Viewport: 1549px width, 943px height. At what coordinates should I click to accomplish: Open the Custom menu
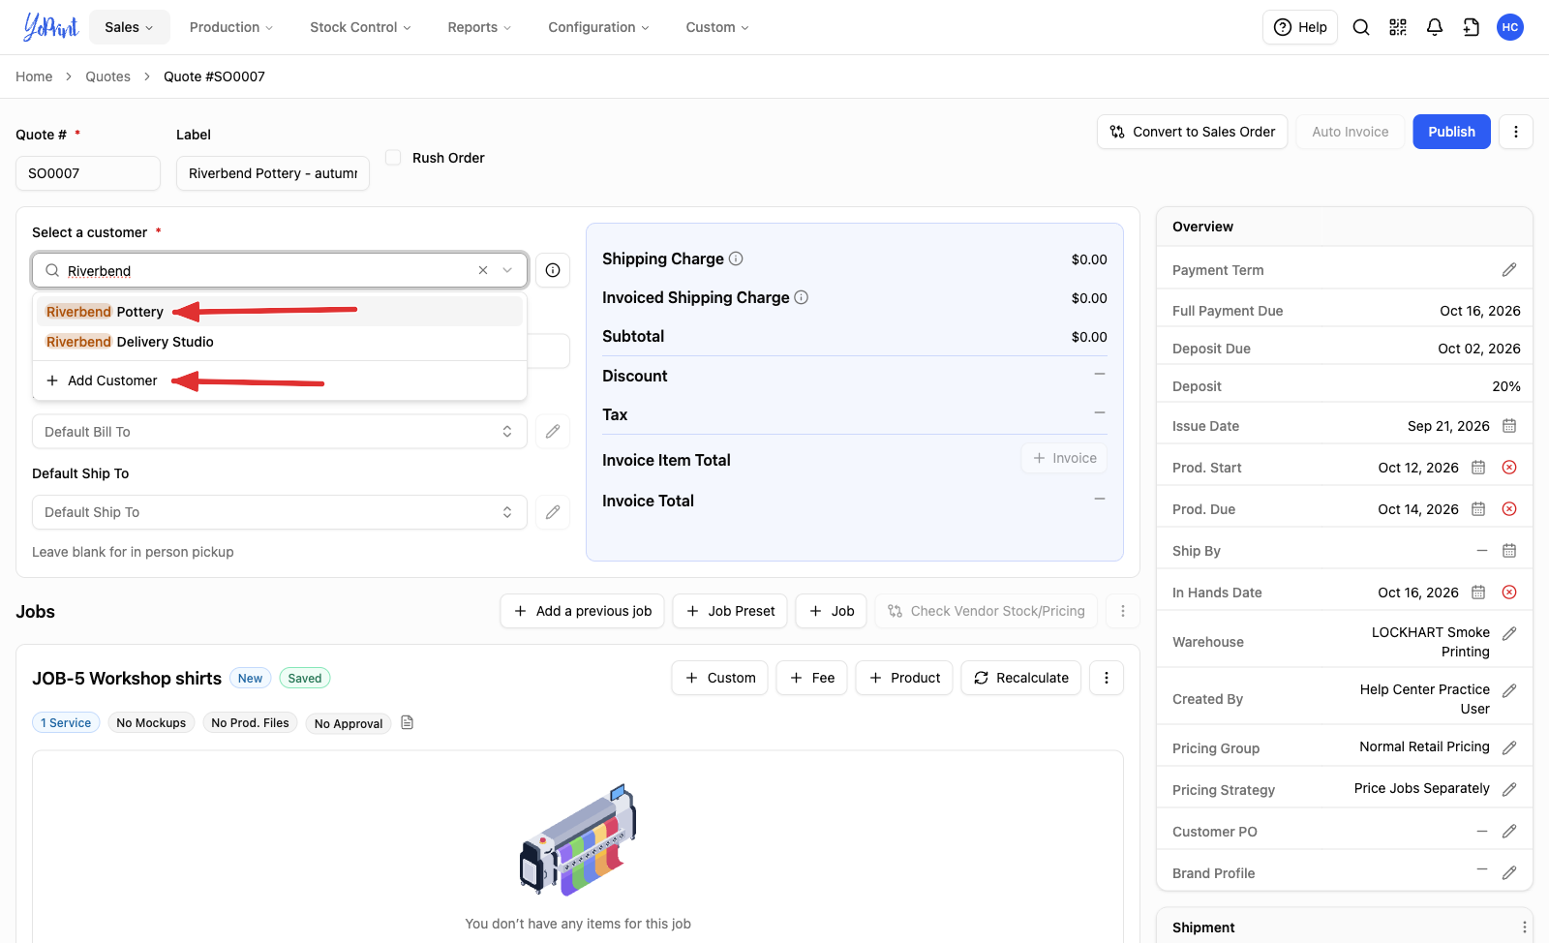[717, 27]
